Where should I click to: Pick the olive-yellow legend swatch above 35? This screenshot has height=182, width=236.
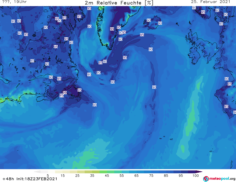coord(88,172)
